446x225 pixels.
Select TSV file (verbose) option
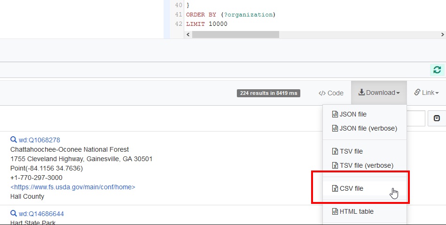point(365,165)
